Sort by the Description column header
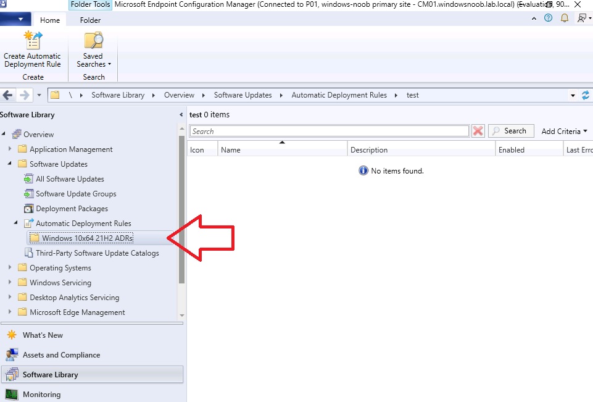Screen dimensions: 593x402 pos(421,149)
